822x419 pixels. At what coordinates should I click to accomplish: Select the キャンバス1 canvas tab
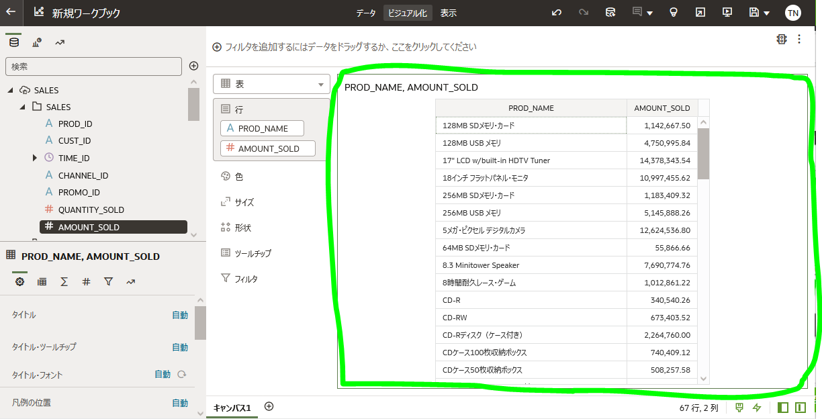[x=232, y=408]
